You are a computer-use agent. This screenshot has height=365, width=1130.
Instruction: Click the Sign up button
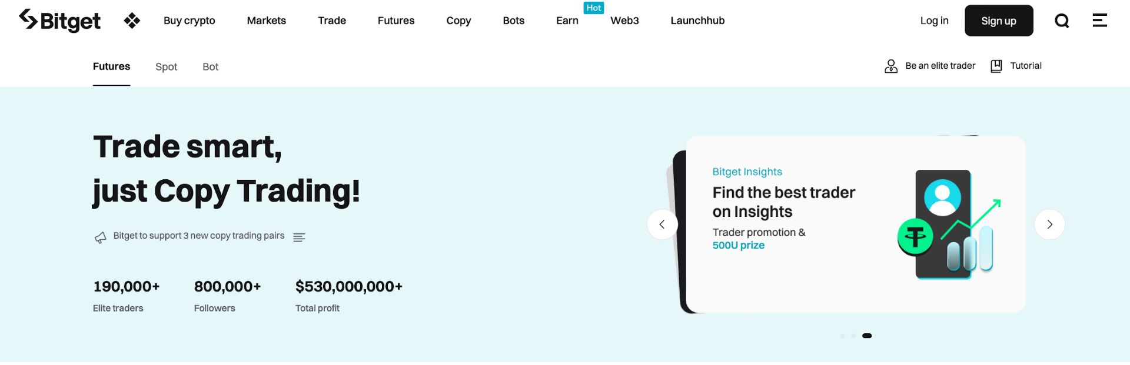click(x=999, y=21)
